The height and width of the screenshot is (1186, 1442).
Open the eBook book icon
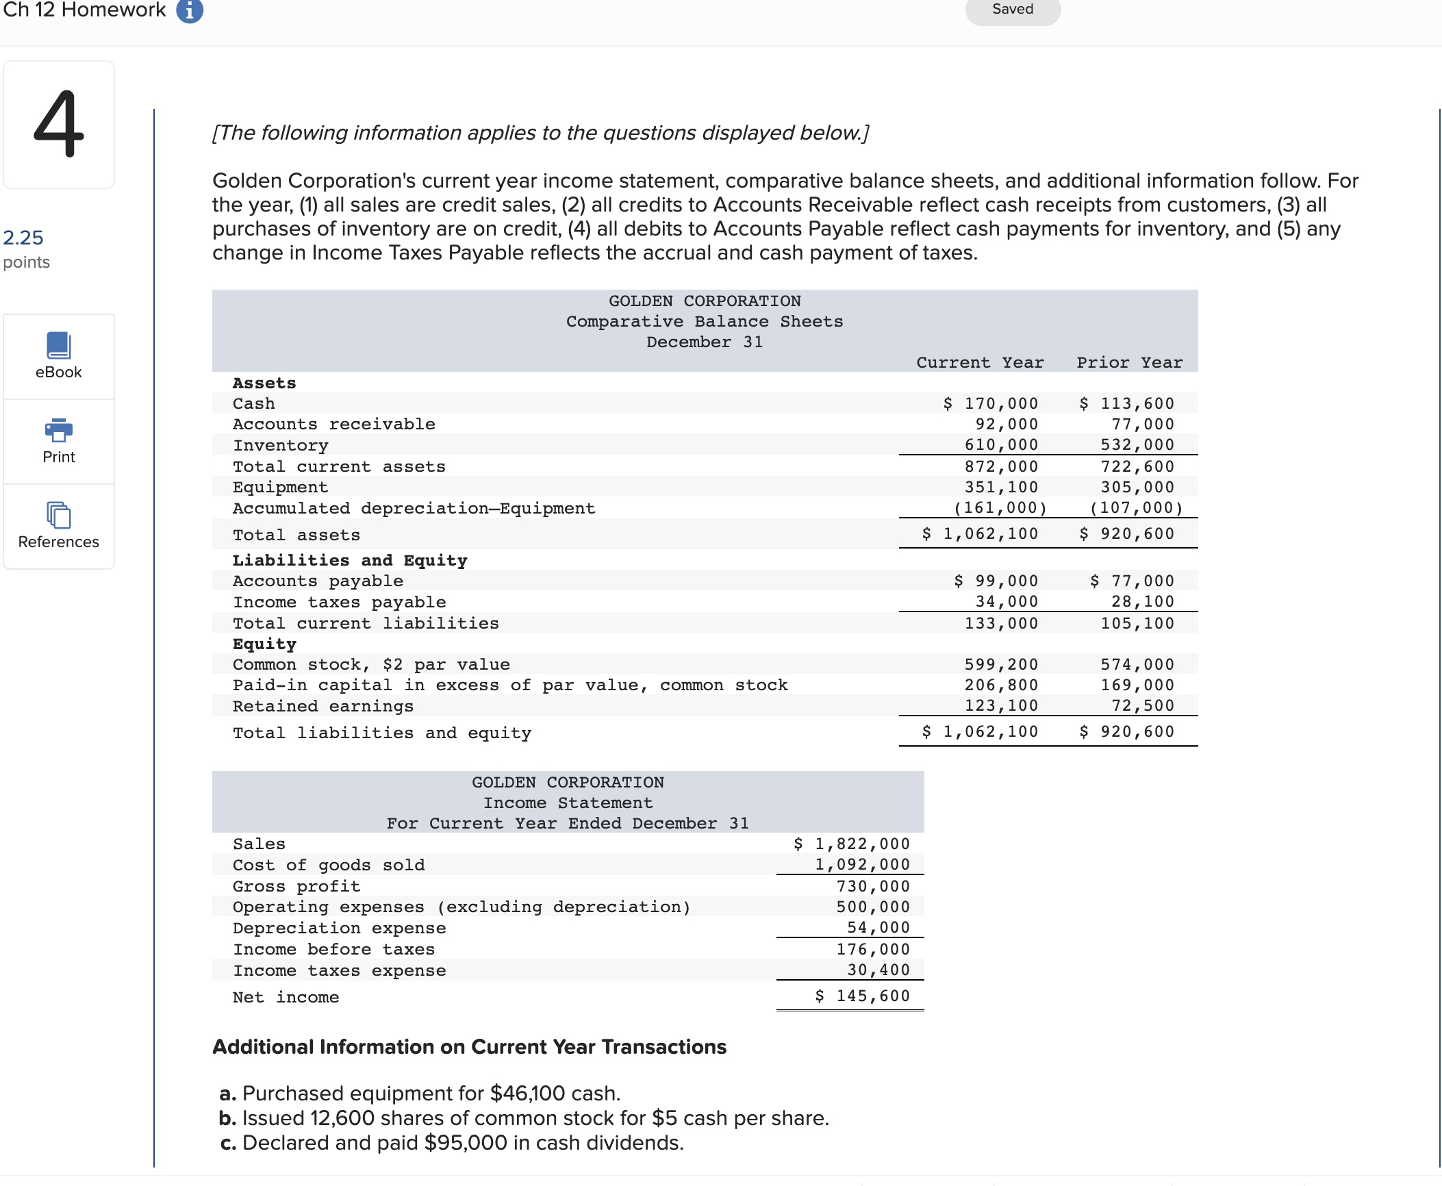[59, 345]
